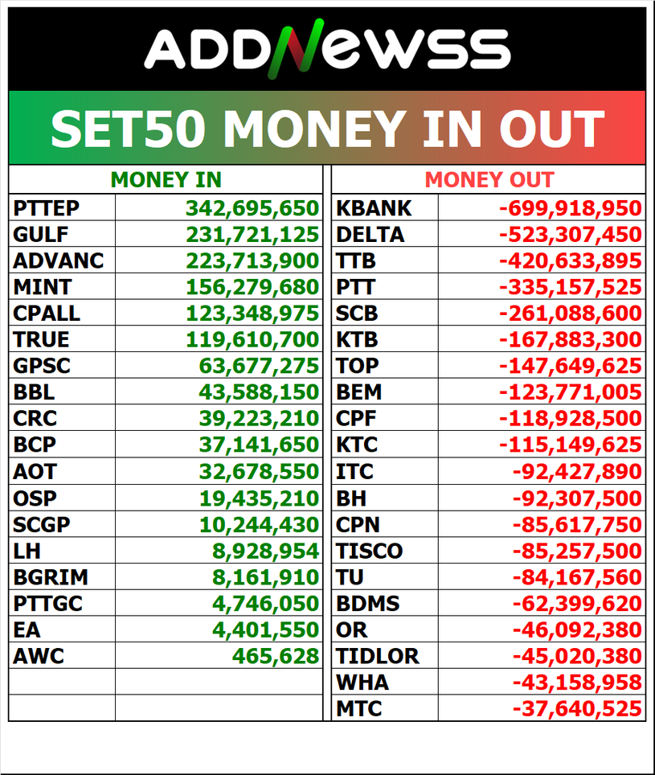This screenshot has width=655, height=775.
Task: Select the MONEY OUT column header
Action: (x=489, y=180)
